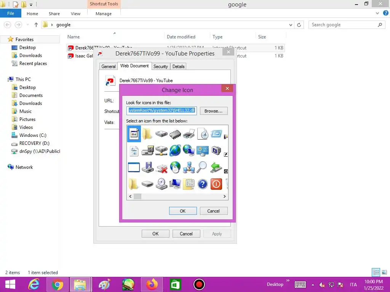Choose the floppy drive with question mark icon
The height and width of the screenshot is (292, 390).
click(x=148, y=151)
